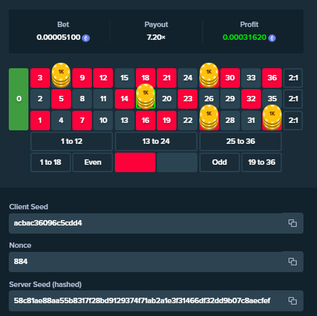Choose the 13 to 24 bet
The height and width of the screenshot is (316, 317).
[x=156, y=141]
